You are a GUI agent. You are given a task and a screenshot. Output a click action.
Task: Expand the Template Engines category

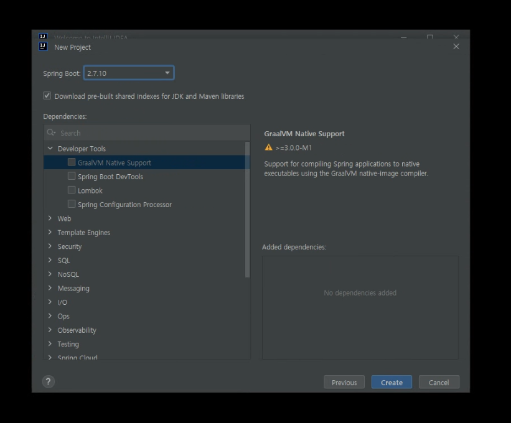pyautogui.click(x=50, y=232)
